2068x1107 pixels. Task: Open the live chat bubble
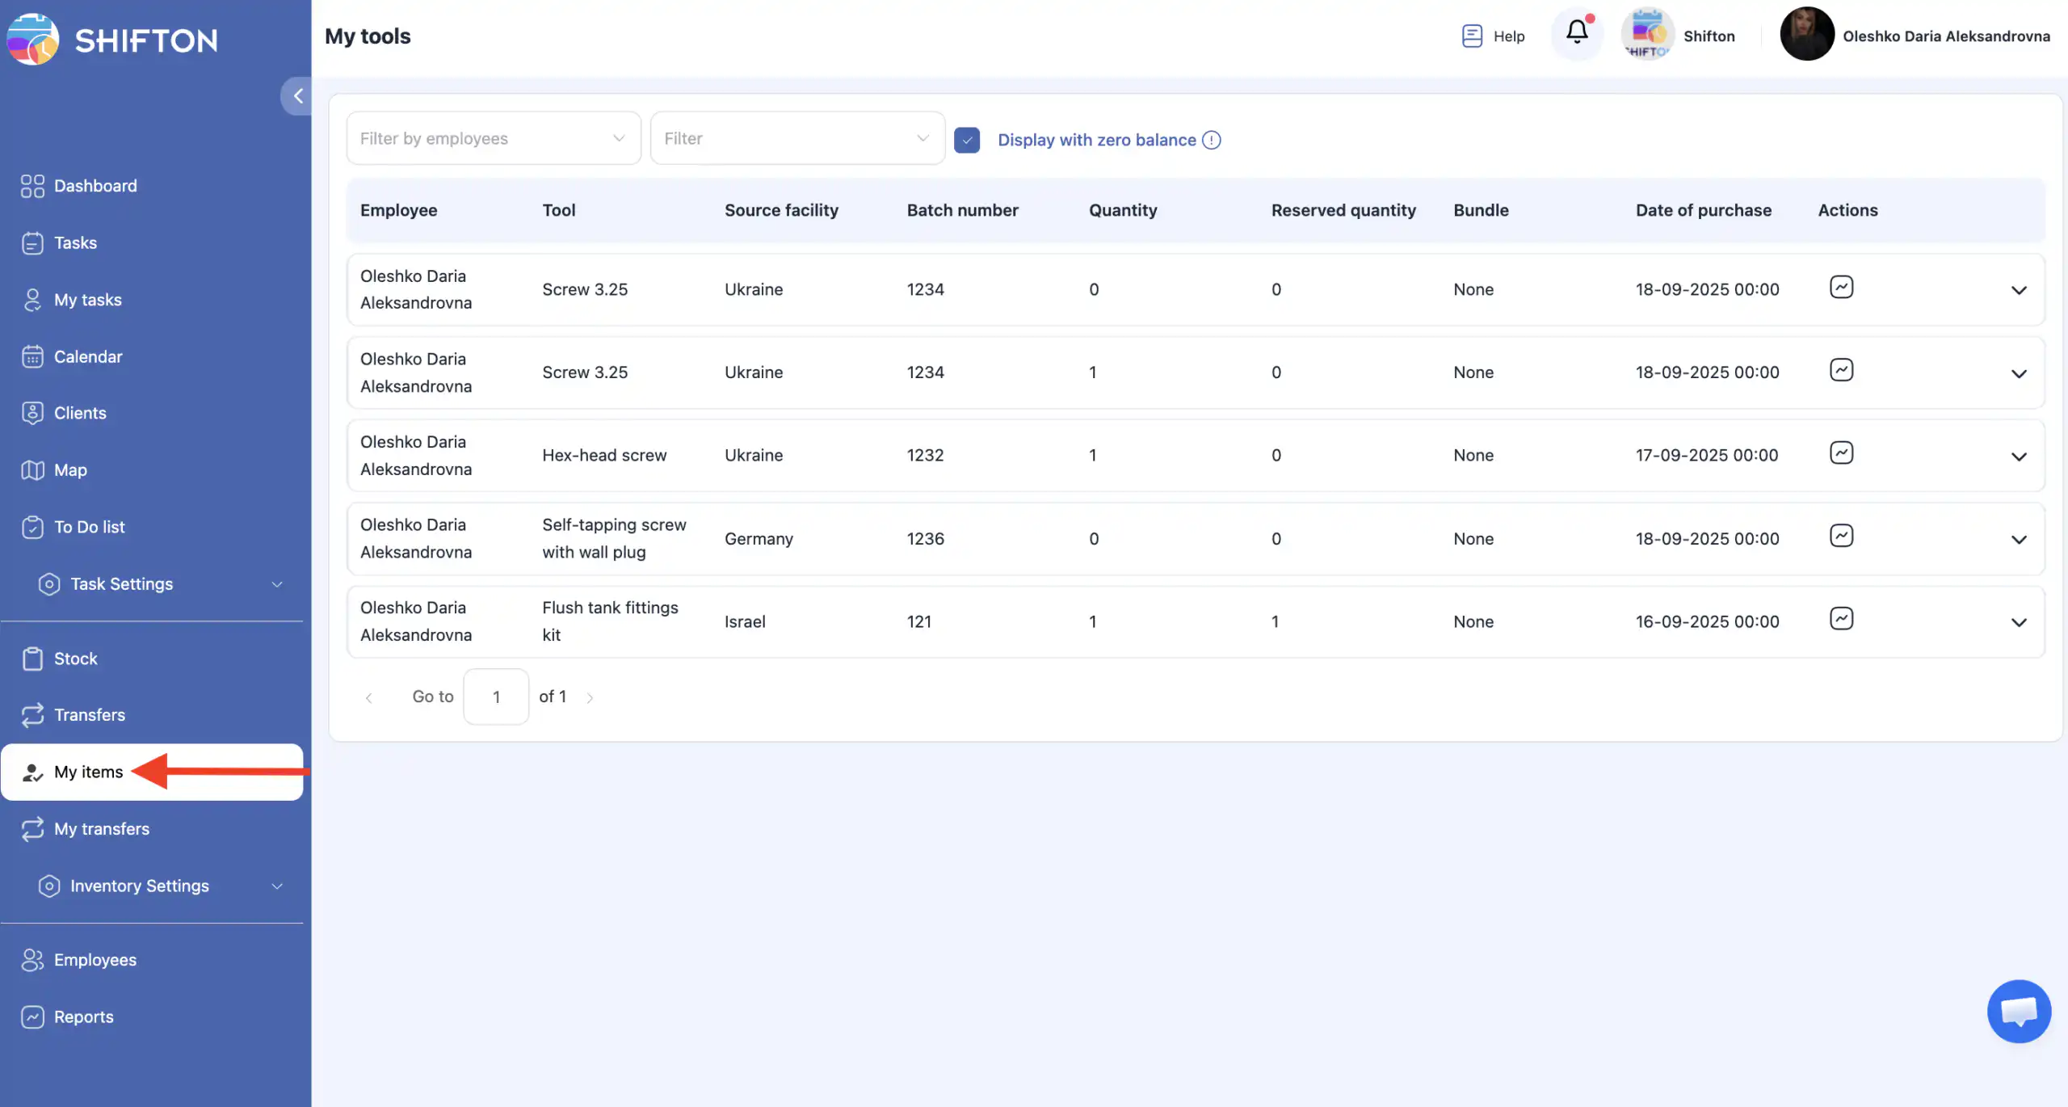point(2018,1011)
